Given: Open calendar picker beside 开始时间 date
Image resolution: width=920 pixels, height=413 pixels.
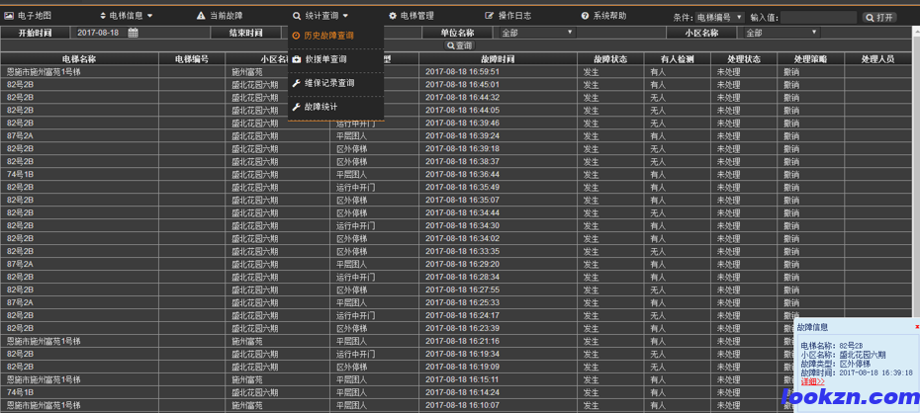Looking at the screenshot, I should pyautogui.click(x=133, y=33).
